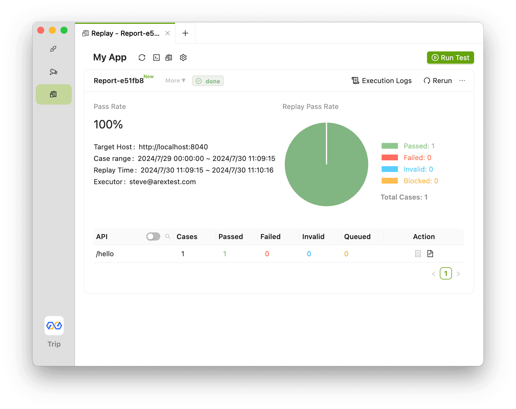Click the report icon in the My App header
516x409 pixels.
point(169,58)
